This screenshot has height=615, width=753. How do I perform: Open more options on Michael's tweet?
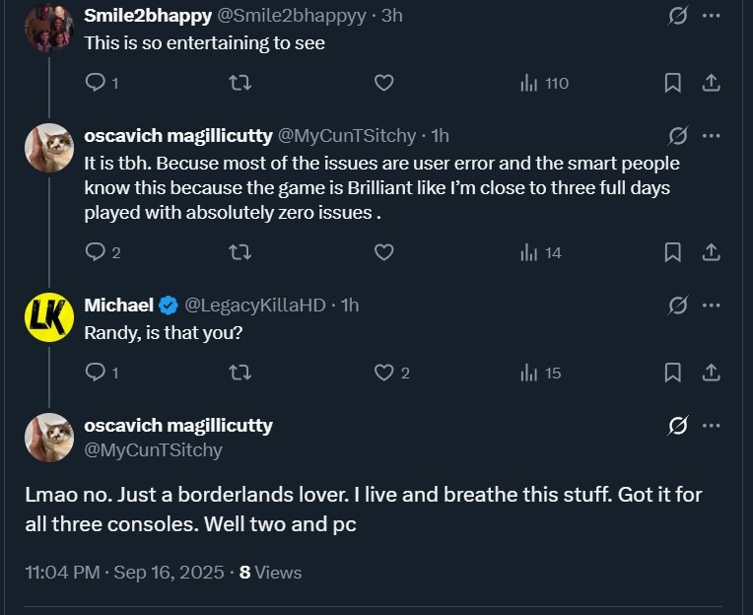click(x=711, y=306)
